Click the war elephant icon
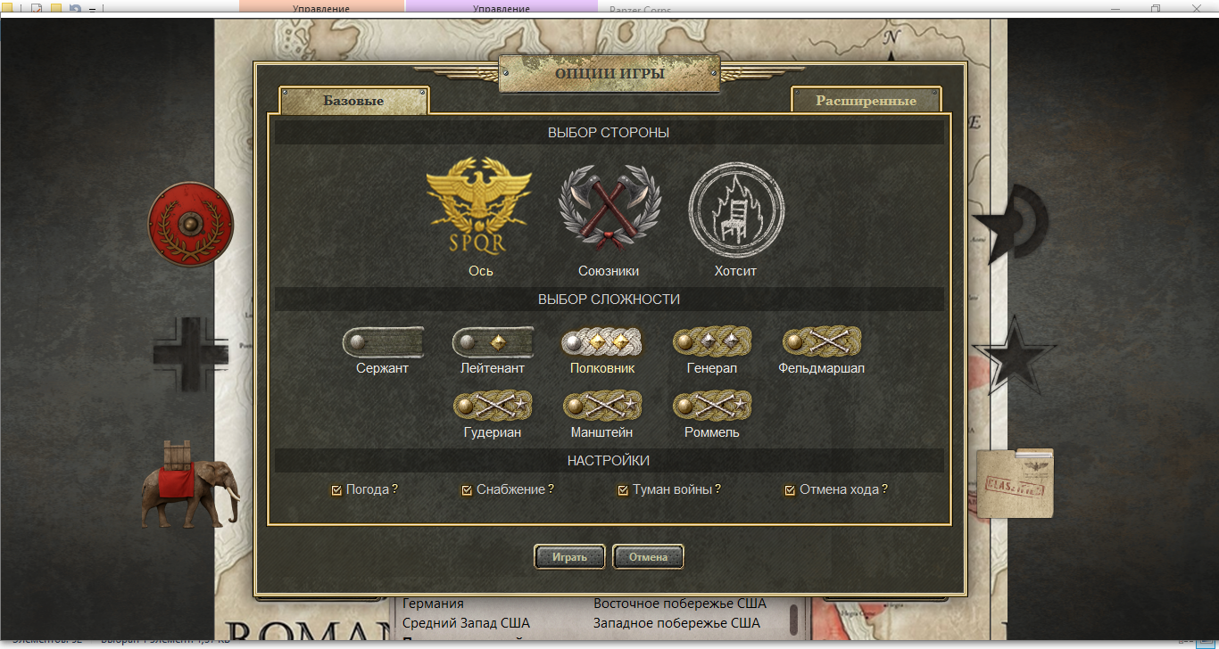Image resolution: width=1219 pixels, height=649 pixels. (x=190, y=482)
